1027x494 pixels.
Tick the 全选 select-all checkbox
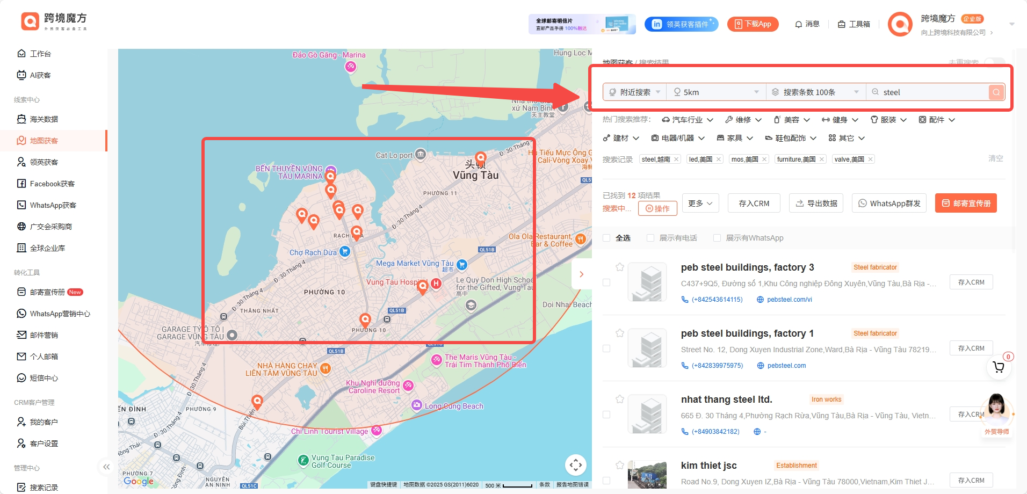click(606, 238)
